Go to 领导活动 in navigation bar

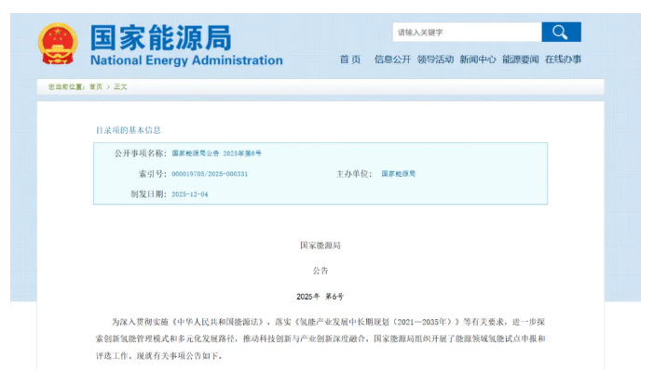[x=435, y=60]
